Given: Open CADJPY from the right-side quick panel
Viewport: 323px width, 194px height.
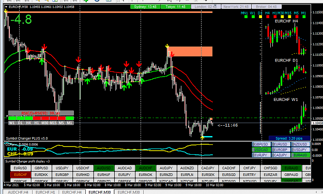Looking at the screenshot, I should [281, 155].
